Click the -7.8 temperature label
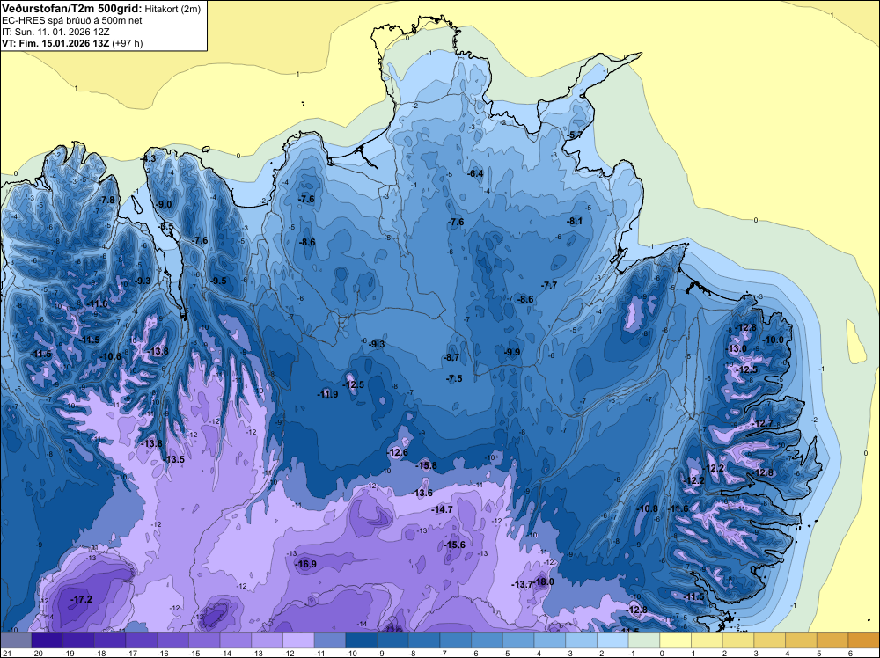This screenshot has height=658, width=880. click(x=106, y=200)
